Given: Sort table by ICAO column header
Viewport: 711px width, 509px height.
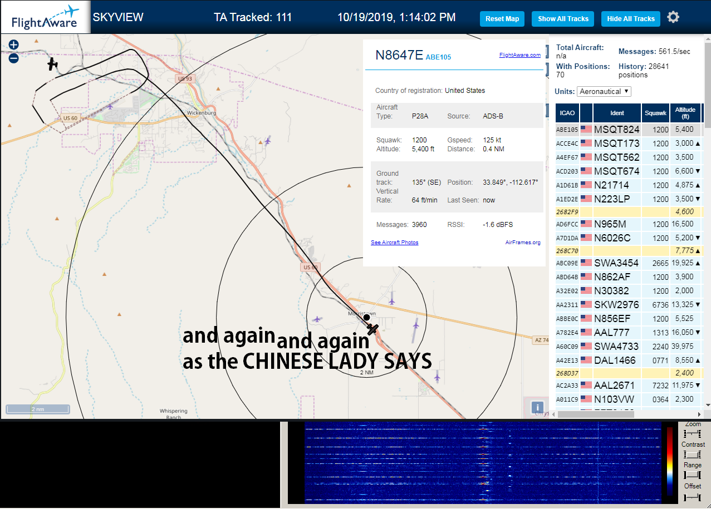Looking at the screenshot, I should tap(567, 113).
